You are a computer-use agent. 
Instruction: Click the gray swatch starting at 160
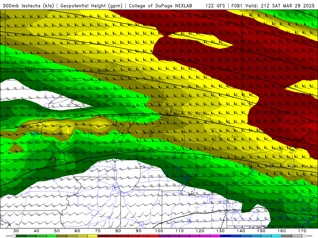(x=287, y=236)
